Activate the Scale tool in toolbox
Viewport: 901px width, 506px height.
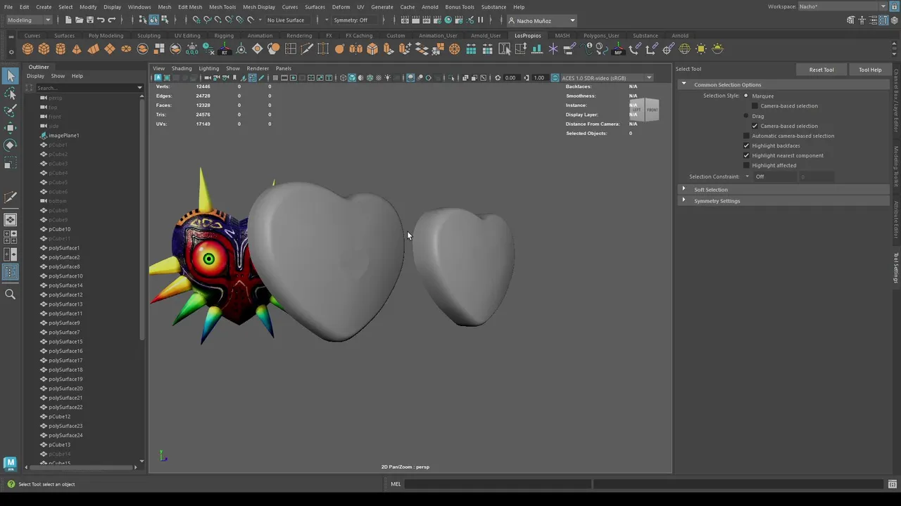tap(10, 162)
